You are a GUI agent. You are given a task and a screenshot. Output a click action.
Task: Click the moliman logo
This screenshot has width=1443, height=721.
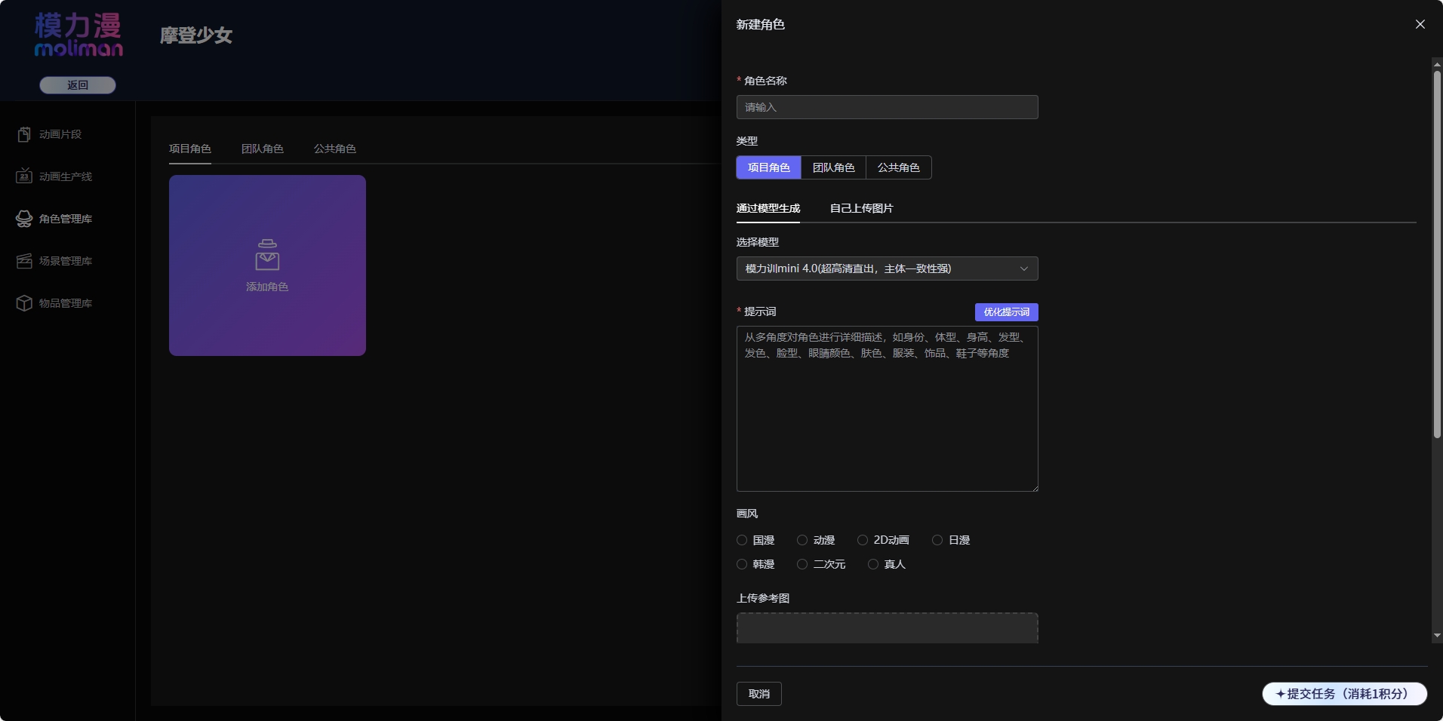78,35
